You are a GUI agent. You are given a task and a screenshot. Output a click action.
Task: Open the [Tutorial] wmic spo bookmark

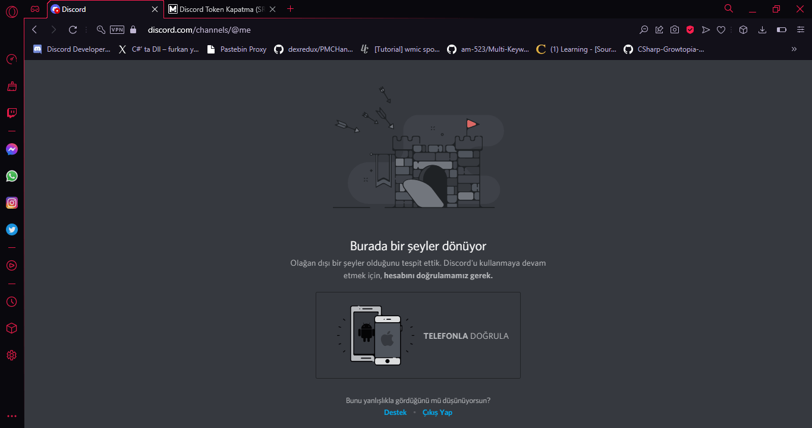(400, 49)
